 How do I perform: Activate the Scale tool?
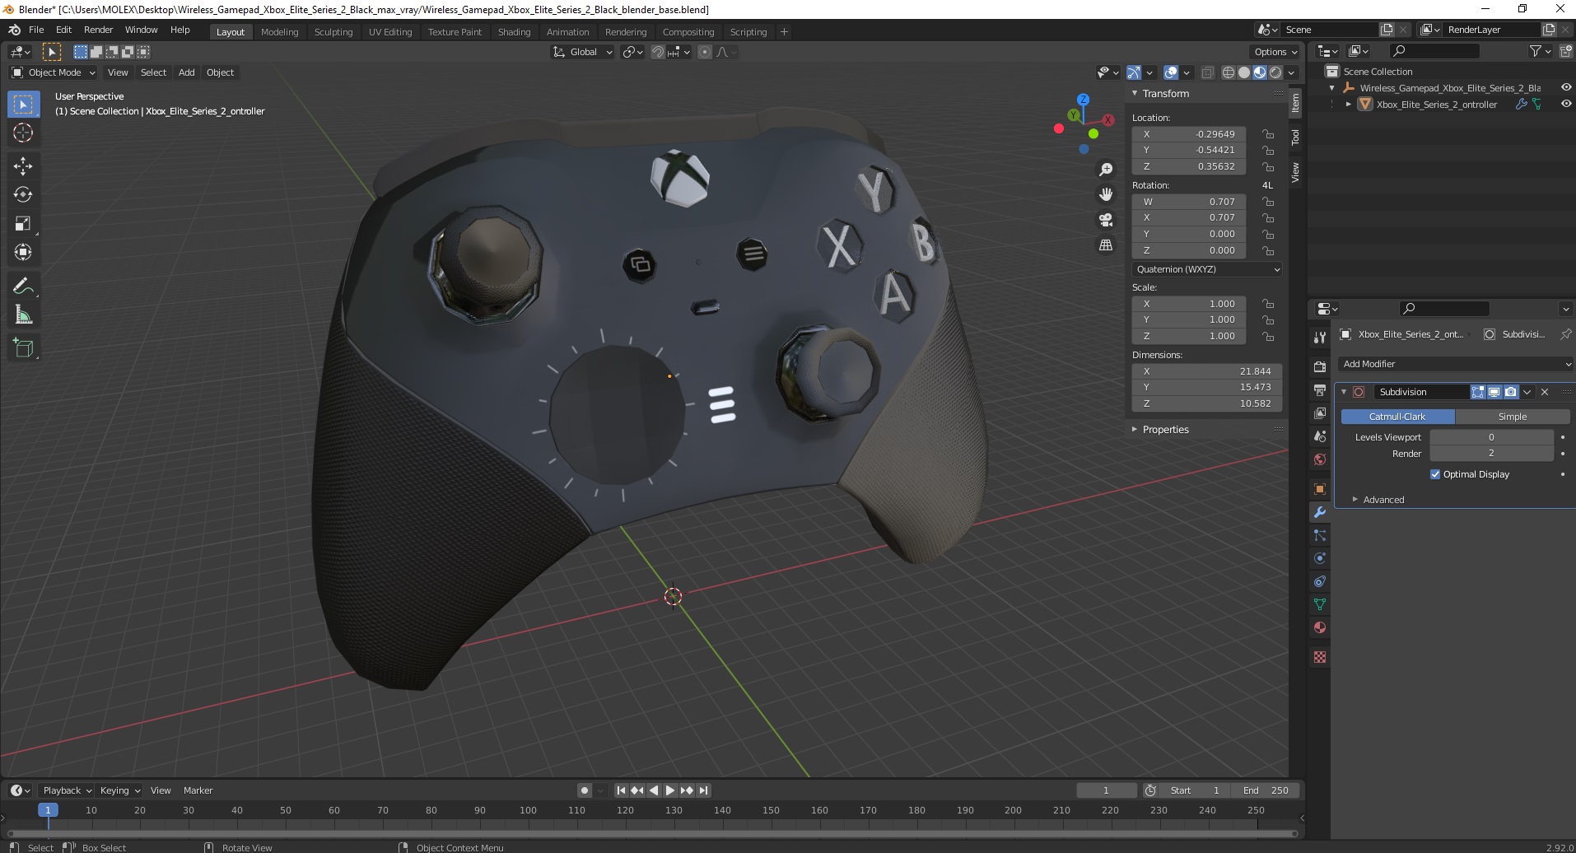coord(23,223)
